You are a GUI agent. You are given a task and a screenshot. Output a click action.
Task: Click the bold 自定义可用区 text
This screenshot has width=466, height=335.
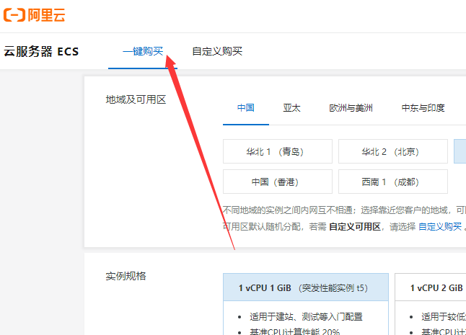click(355, 227)
